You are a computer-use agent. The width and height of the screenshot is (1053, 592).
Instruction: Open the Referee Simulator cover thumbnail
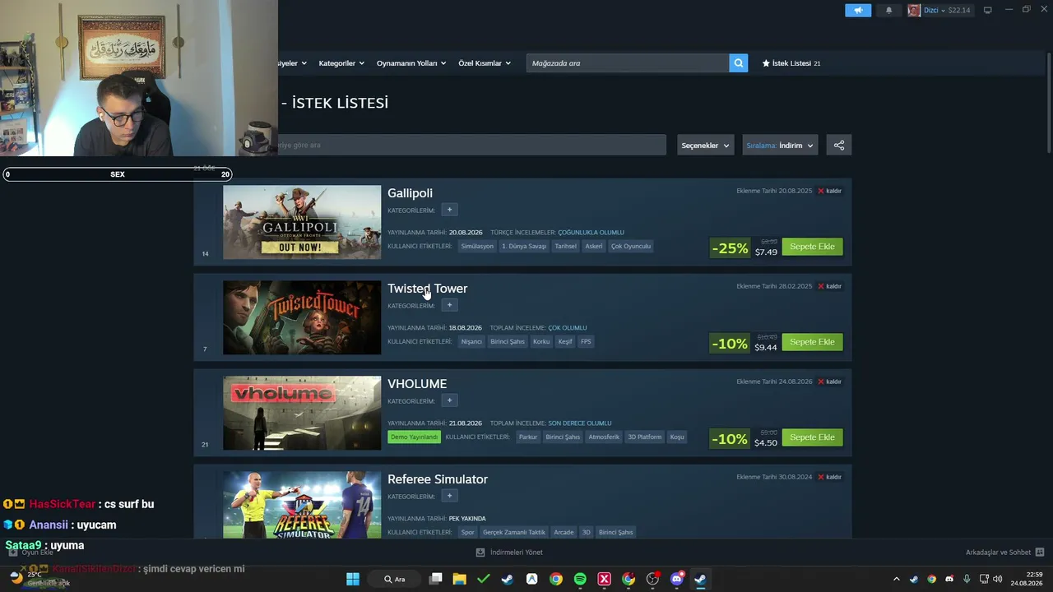tap(302, 505)
